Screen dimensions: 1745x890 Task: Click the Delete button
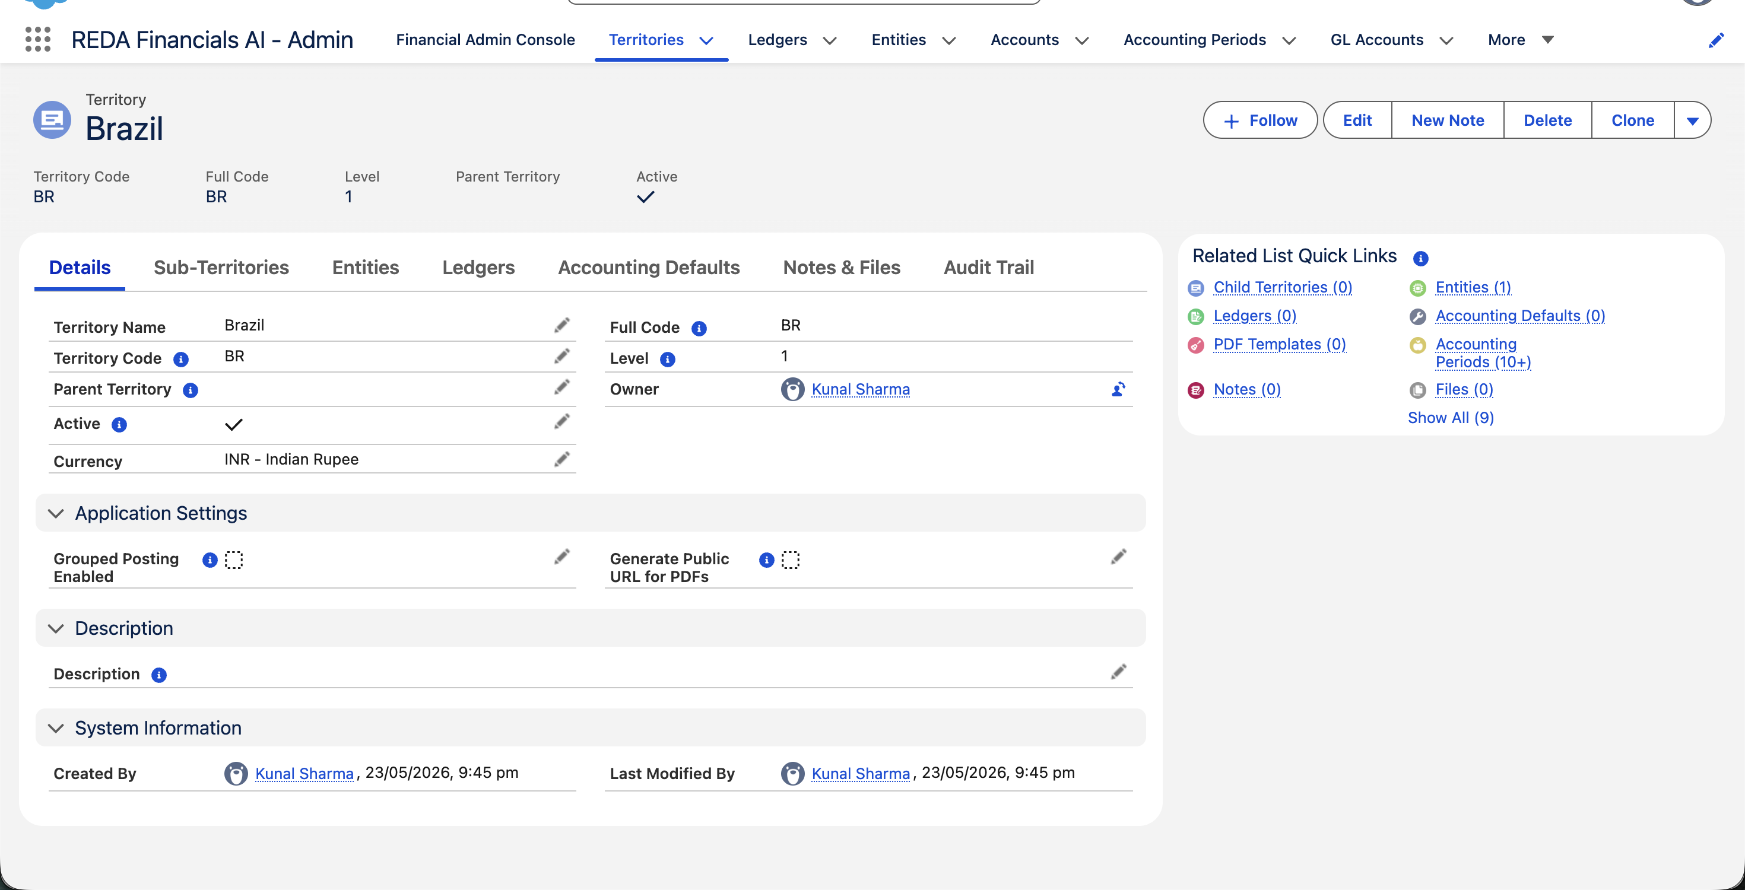[1547, 120]
